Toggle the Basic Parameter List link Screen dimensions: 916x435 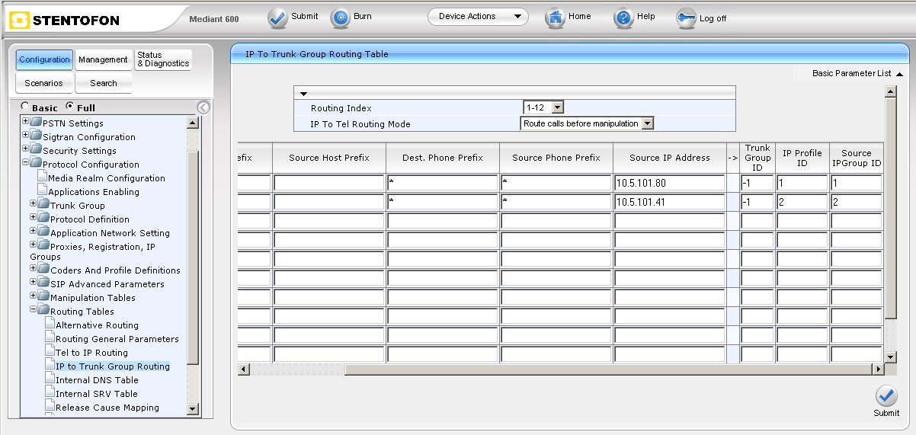pyautogui.click(x=857, y=74)
